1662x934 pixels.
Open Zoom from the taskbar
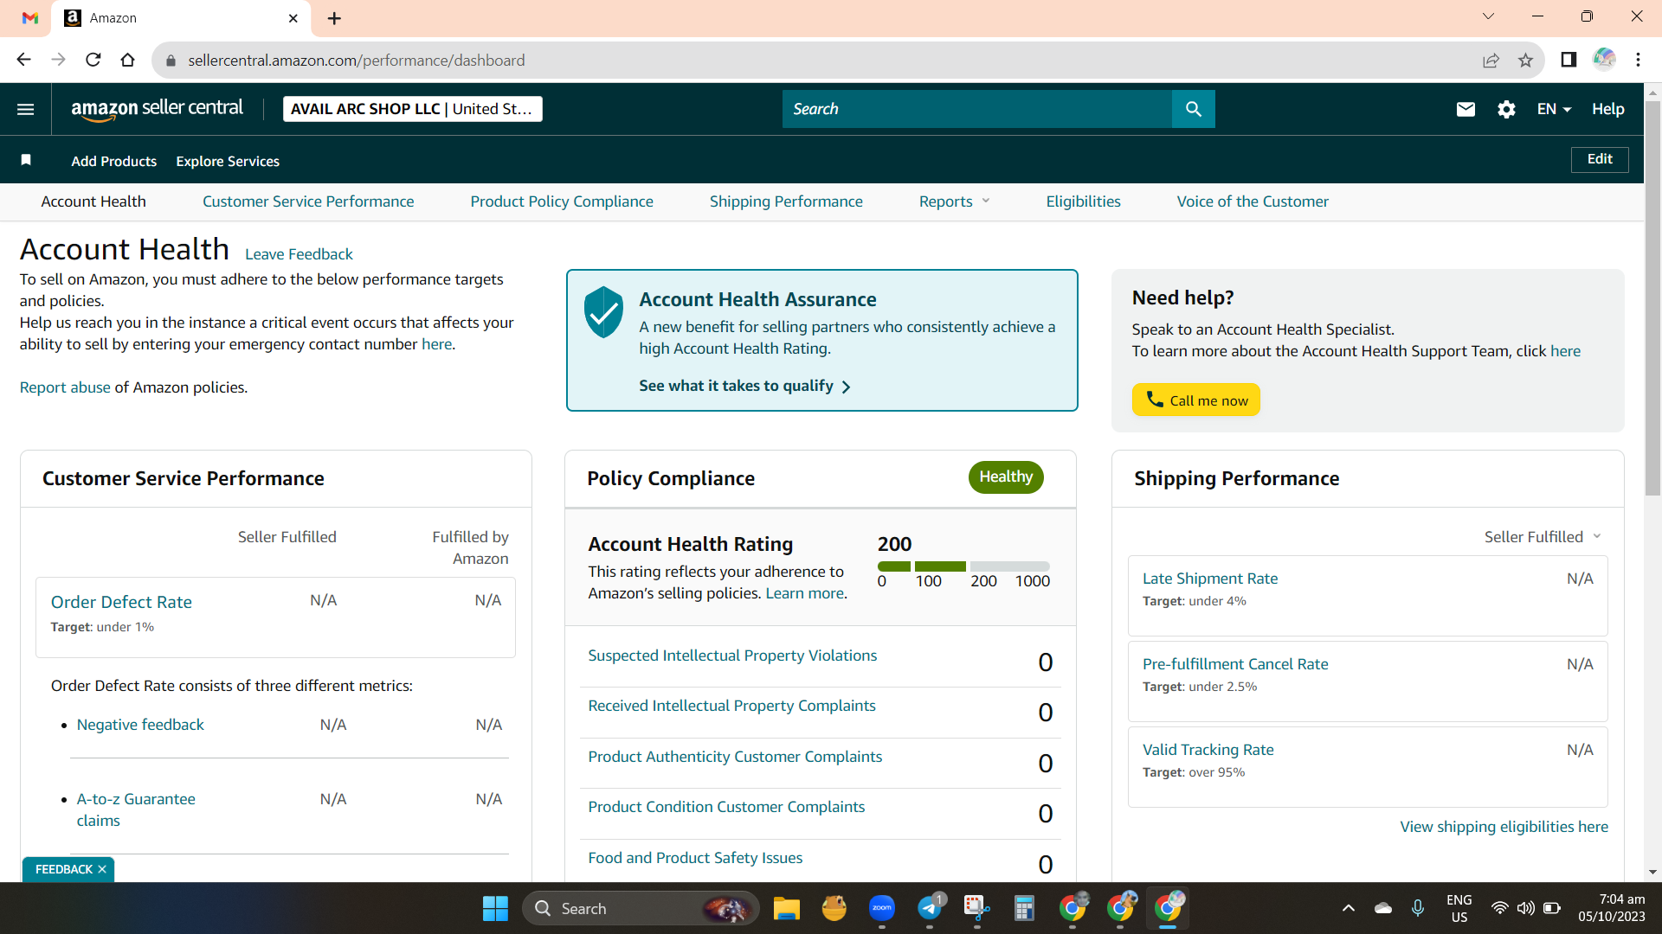coord(882,908)
